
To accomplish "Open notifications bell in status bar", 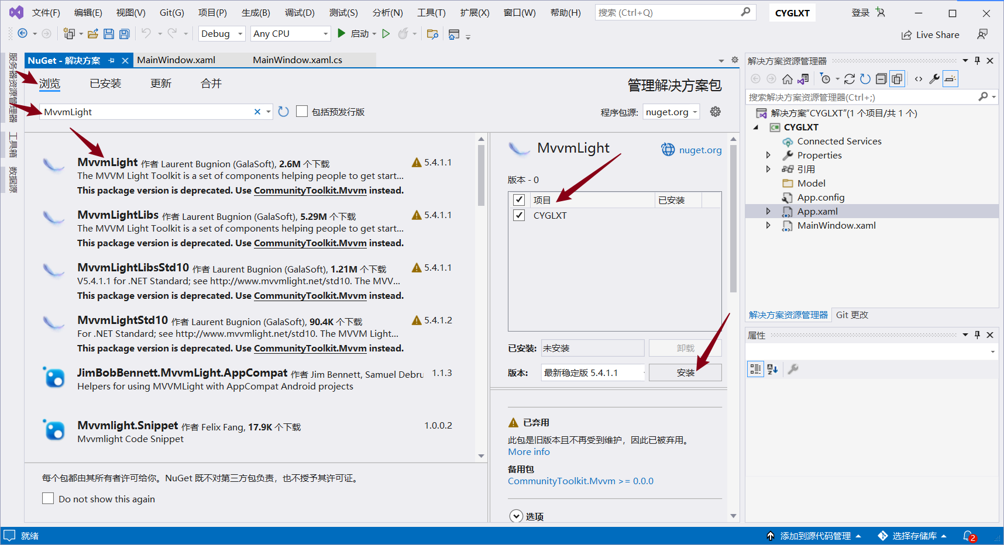I will 969,536.
